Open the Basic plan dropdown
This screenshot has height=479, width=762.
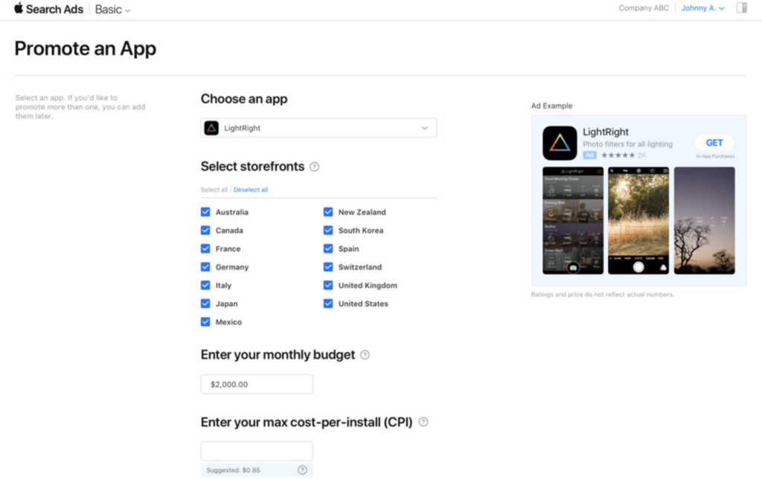112,9
